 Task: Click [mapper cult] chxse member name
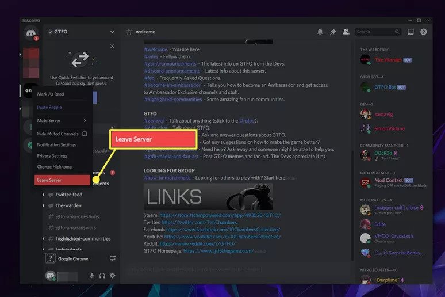tap(396, 207)
